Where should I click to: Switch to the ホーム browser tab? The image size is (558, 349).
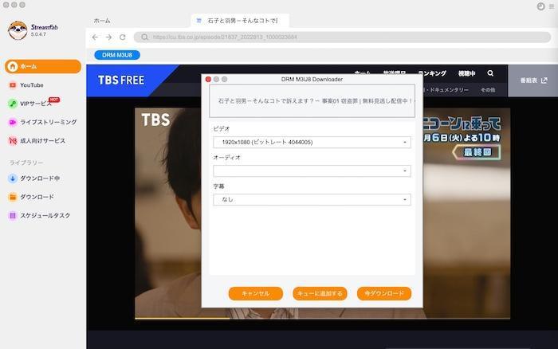[x=102, y=21]
